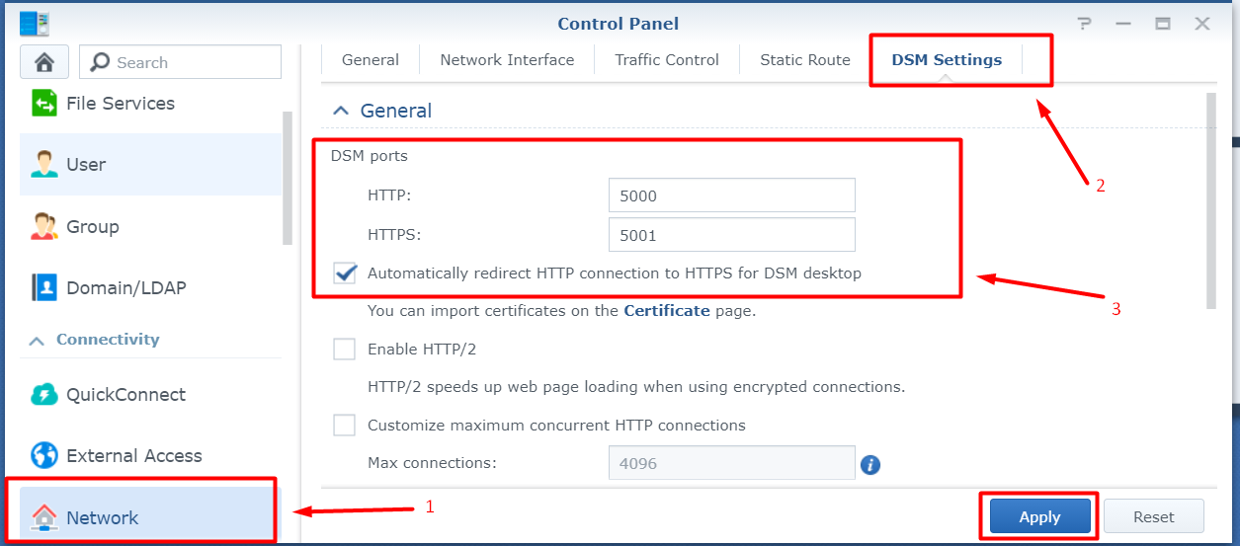The width and height of the screenshot is (1240, 546).
Task: Select Group in the sidebar
Action: click(150, 226)
